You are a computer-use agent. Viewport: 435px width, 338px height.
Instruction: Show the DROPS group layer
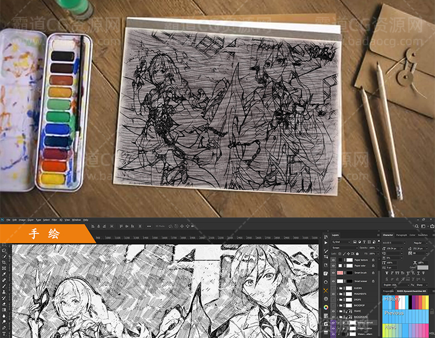(x=333, y=300)
